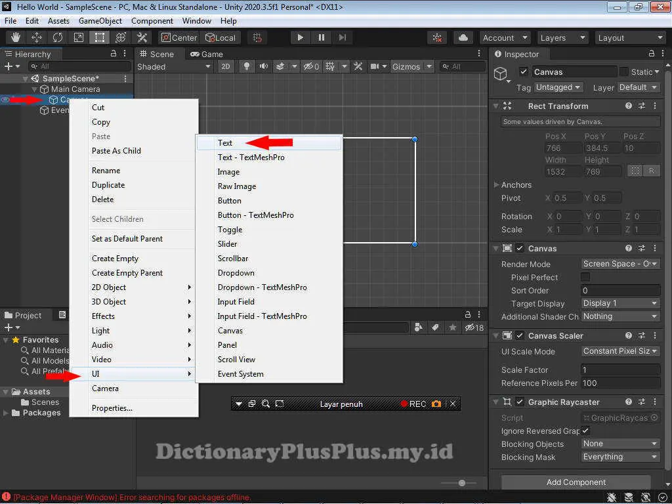Image resolution: width=672 pixels, height=504 pixels.
Task: Enable Rect Transform raw edit mode (R)
Action: (652, 171)
